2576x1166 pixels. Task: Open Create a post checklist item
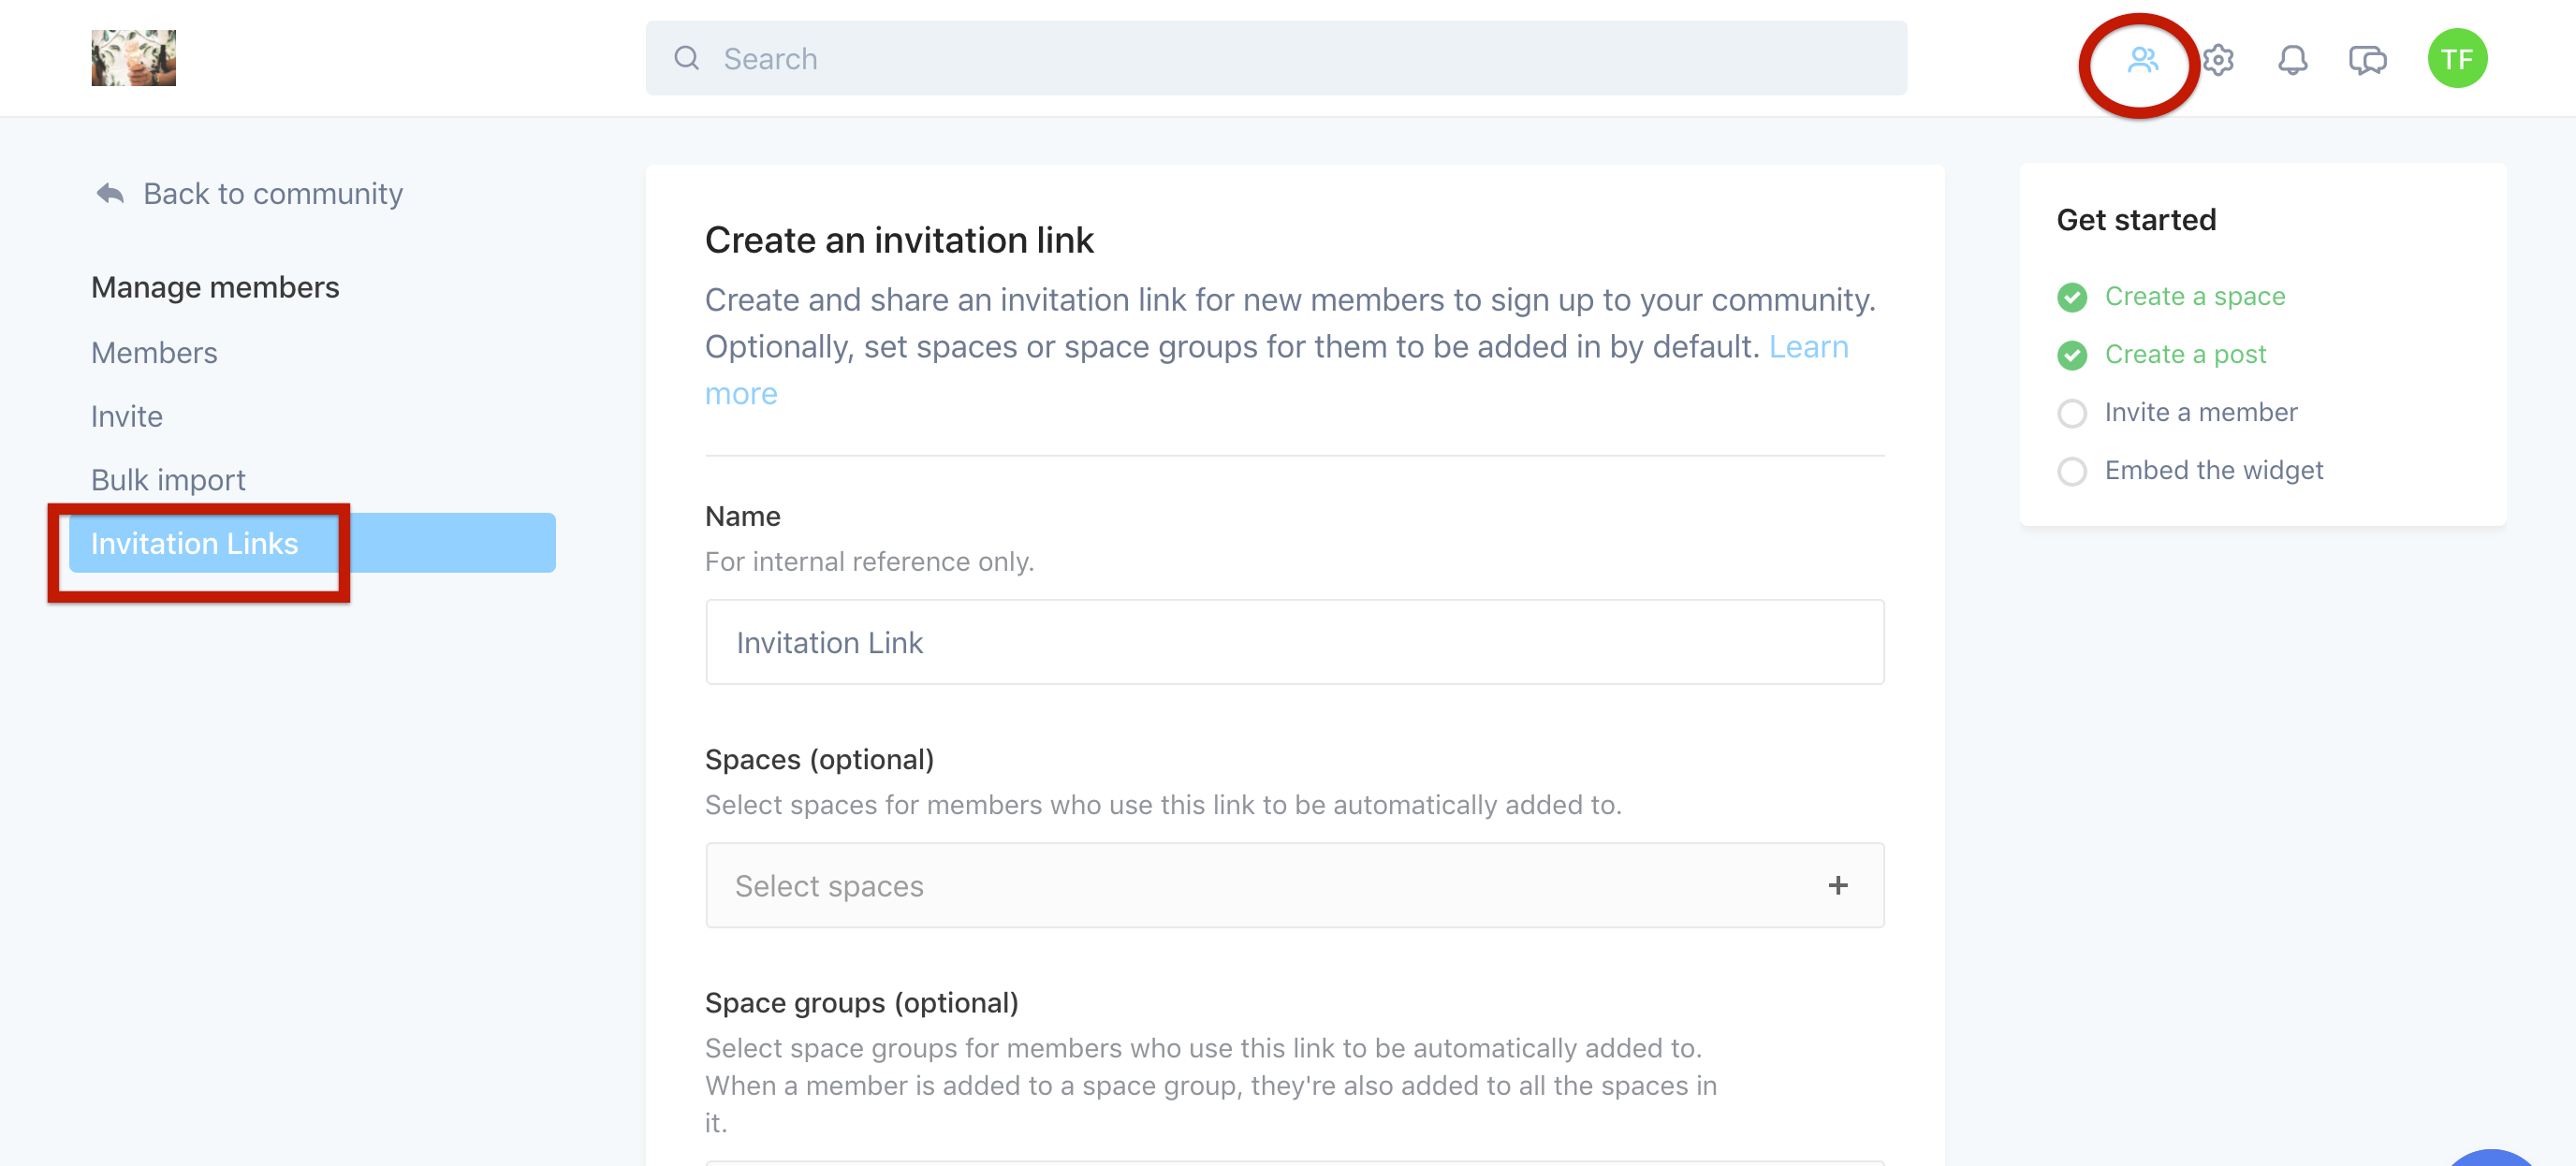(2185, 354)
